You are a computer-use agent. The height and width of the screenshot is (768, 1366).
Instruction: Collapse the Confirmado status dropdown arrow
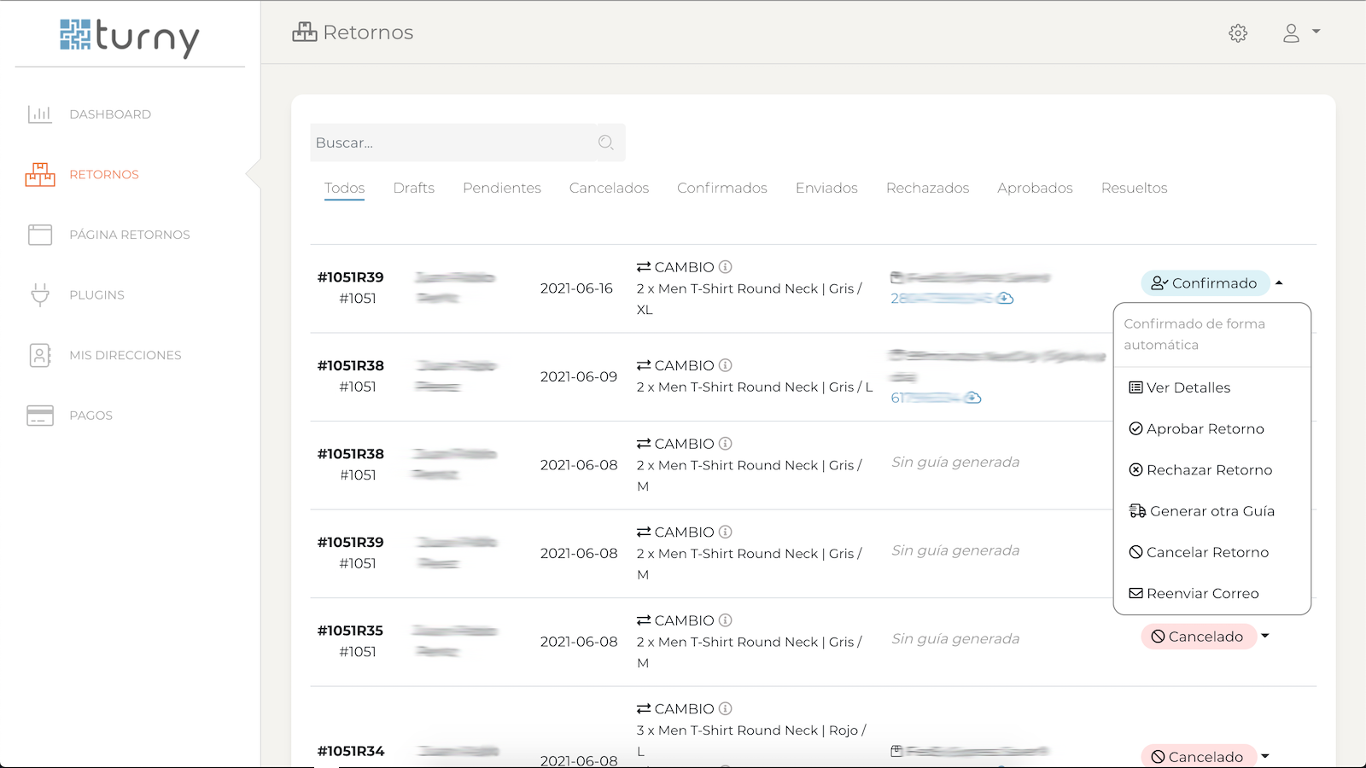(x=1279, y=283)
